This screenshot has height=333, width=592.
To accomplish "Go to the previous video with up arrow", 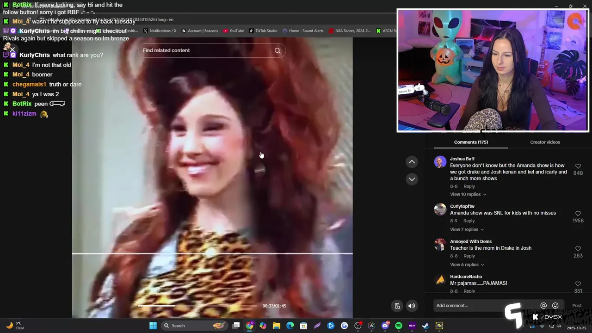I will pos(412,162).
